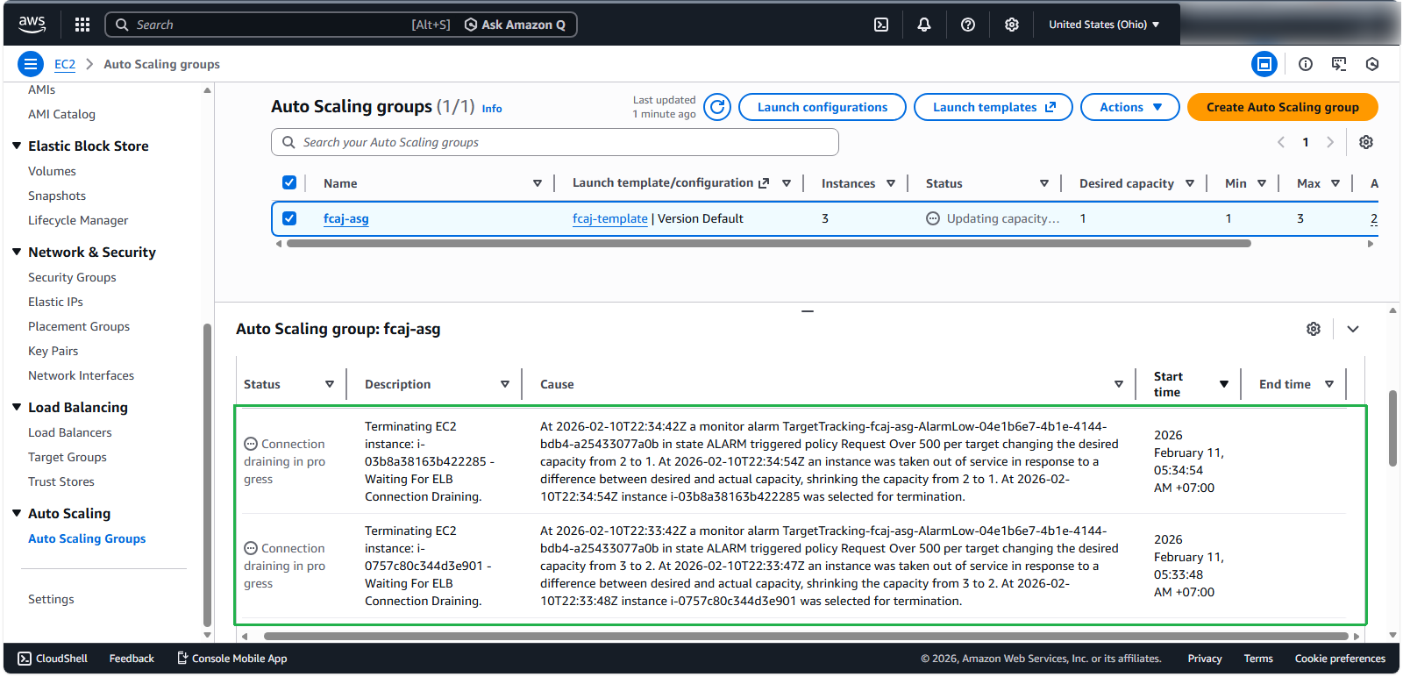The height and width of the screenshot is (677, 1403).
Task: Click the panel resize handle bar
Action: (808, 311)
